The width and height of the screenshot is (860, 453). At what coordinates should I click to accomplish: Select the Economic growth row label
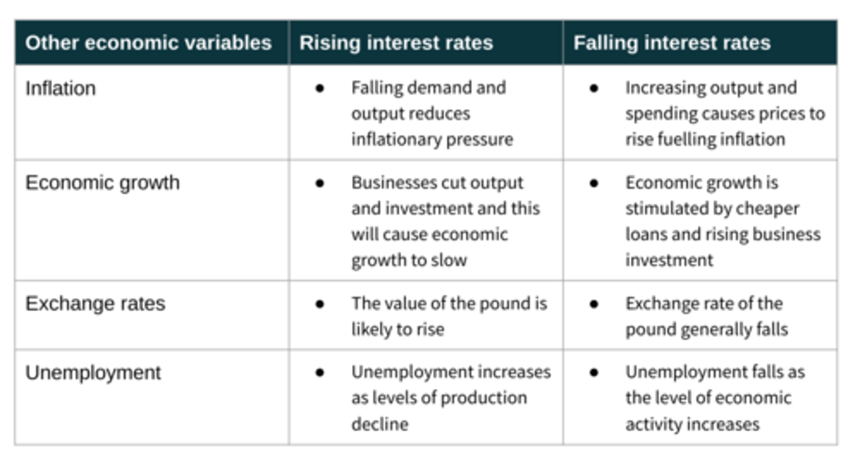tap(102, 182)
